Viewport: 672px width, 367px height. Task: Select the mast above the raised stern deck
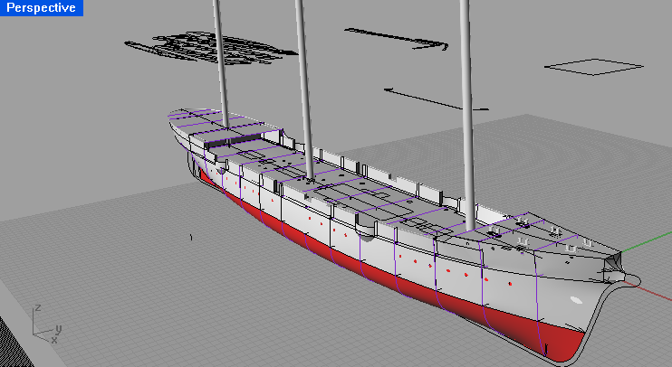(x=219, y=54)
